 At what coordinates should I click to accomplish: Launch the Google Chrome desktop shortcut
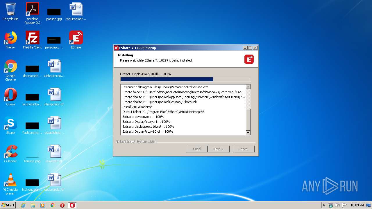tap(10, 70)
